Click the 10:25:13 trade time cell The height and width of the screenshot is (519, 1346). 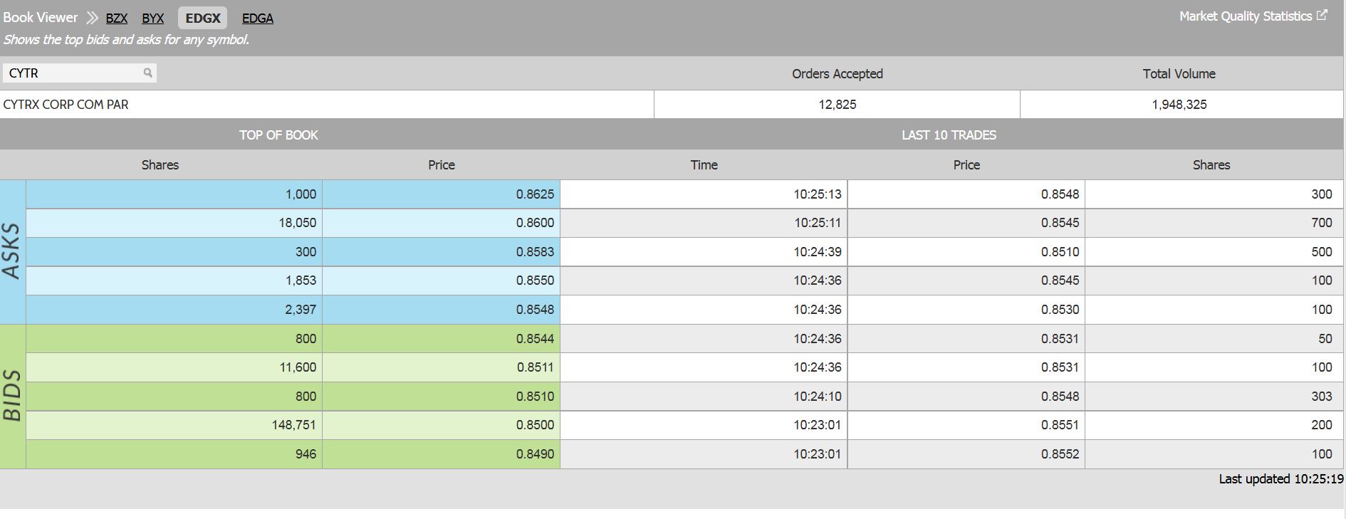point(704,194)
